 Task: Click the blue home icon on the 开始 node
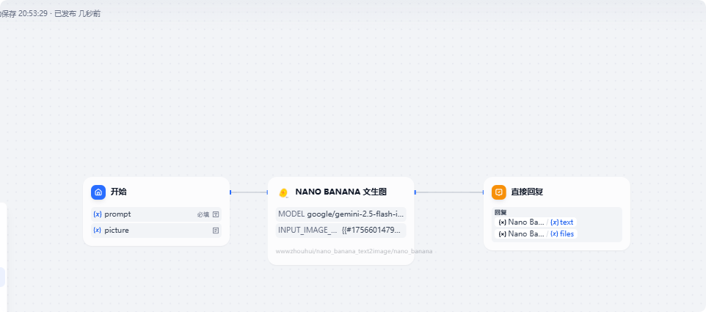click(98, 192)
